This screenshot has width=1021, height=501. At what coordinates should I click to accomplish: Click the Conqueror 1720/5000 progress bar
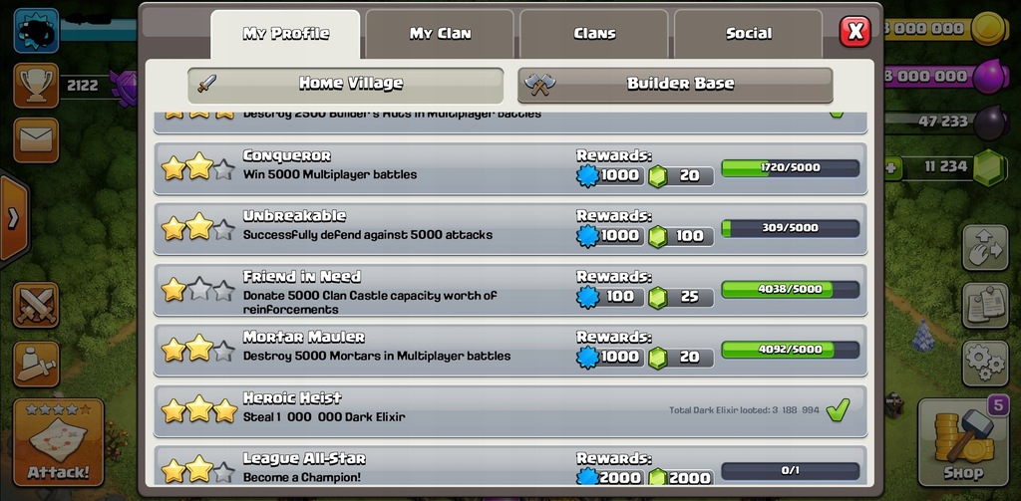tap(791, 168)
